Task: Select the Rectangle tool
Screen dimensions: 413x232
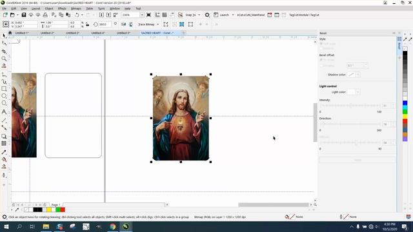Action: [4, 89]
